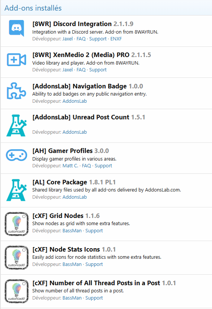Click the Navigation Badge puzzle piece icon
Screen dimensions: 212x309
17,91
